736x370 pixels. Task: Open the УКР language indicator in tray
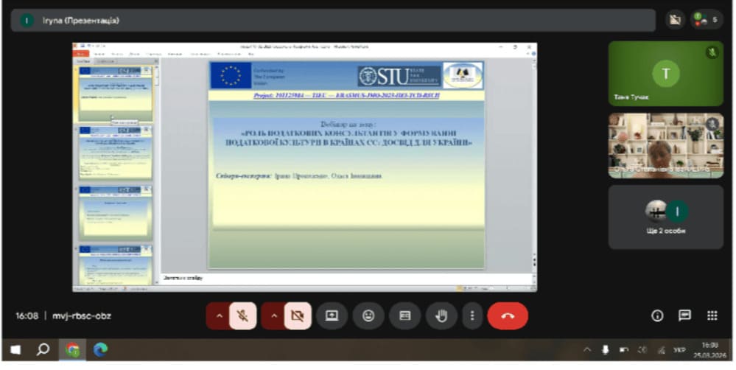click(x=679, y=350)
